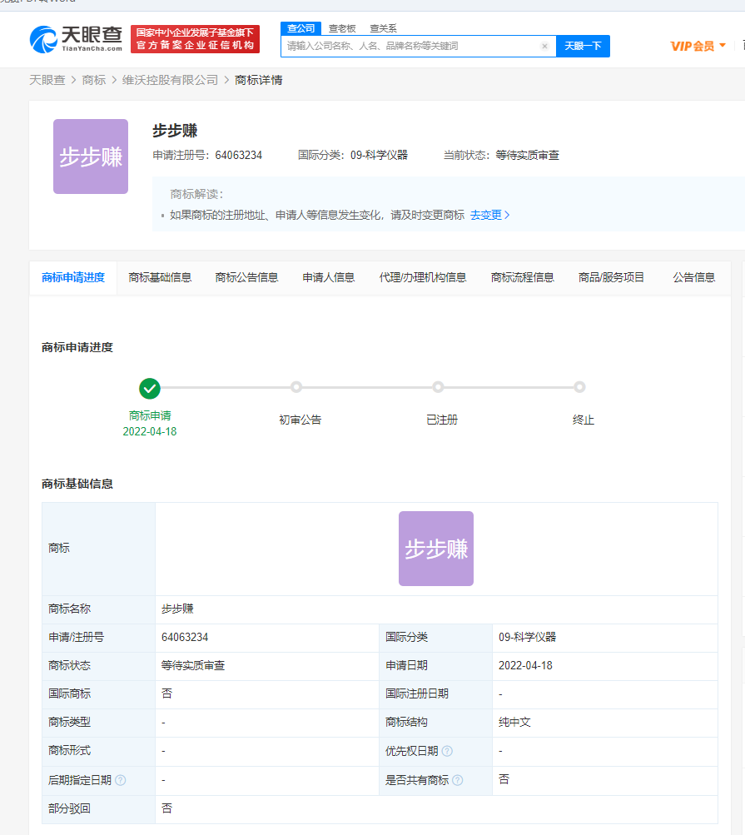Screen dimensions: 745x835
Task: Click the 去变更 link
Action: click(489, 215)
